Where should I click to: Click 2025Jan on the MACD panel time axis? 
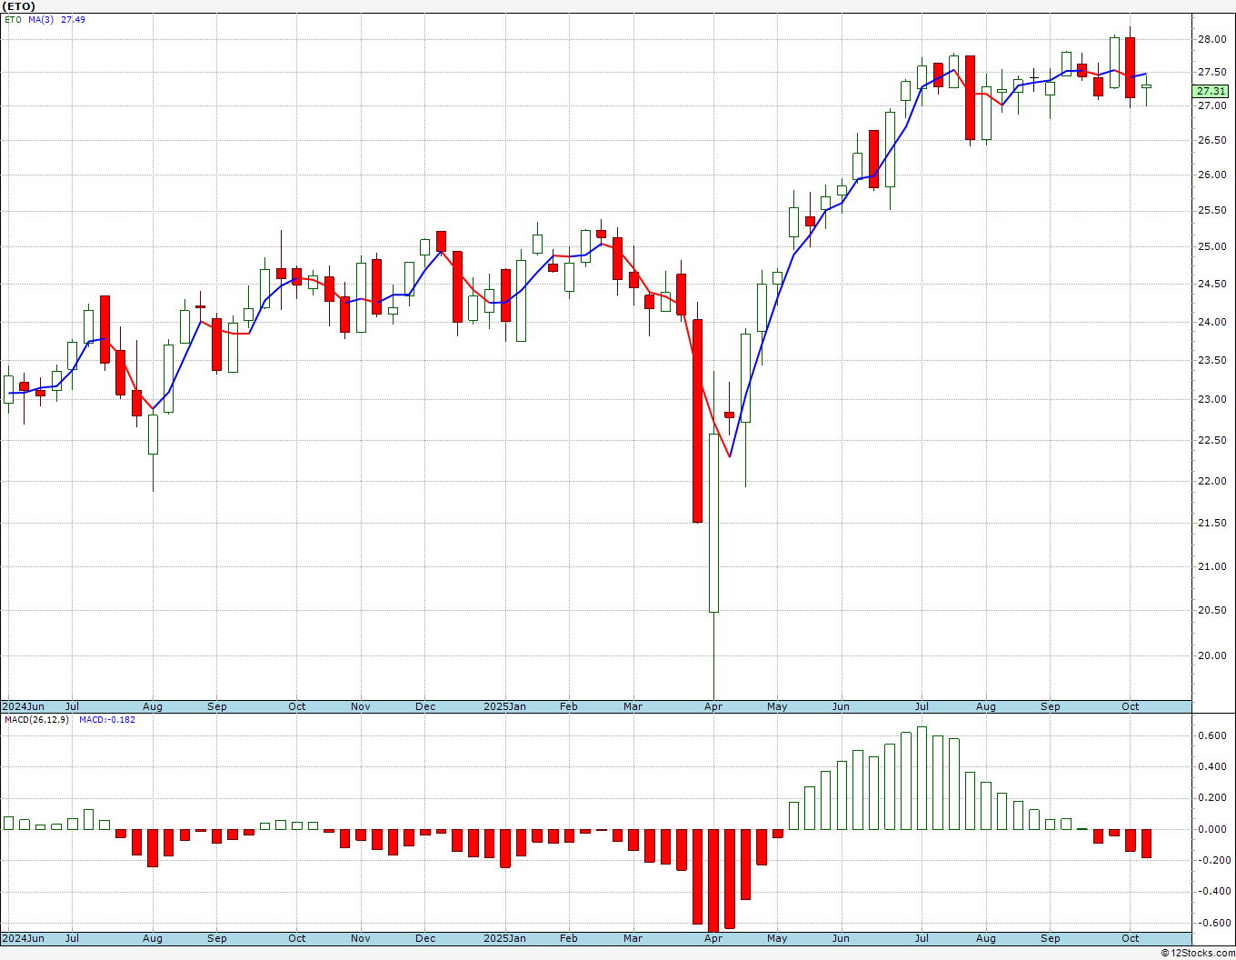[504, 938]
